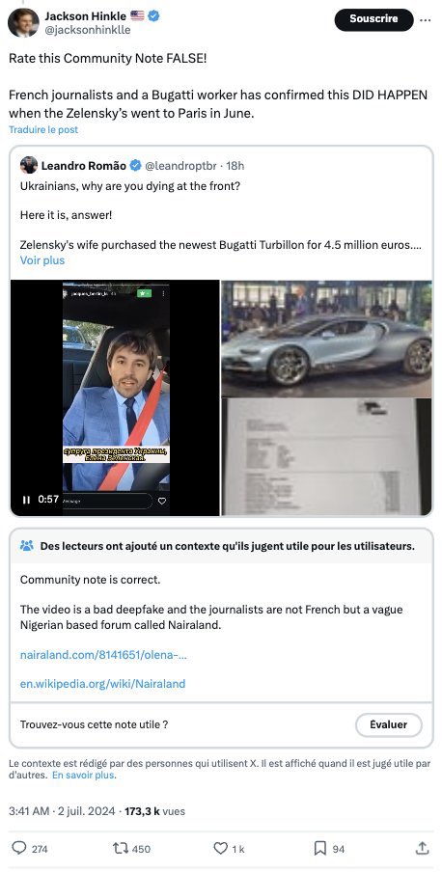
Task: Open Jackson Hinkle's profile avatar
Action: click(x=23, y=23)
